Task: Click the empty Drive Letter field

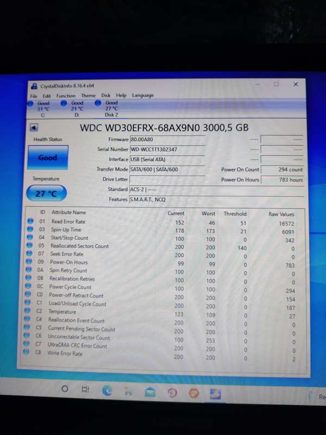Action: coord(167,179)
